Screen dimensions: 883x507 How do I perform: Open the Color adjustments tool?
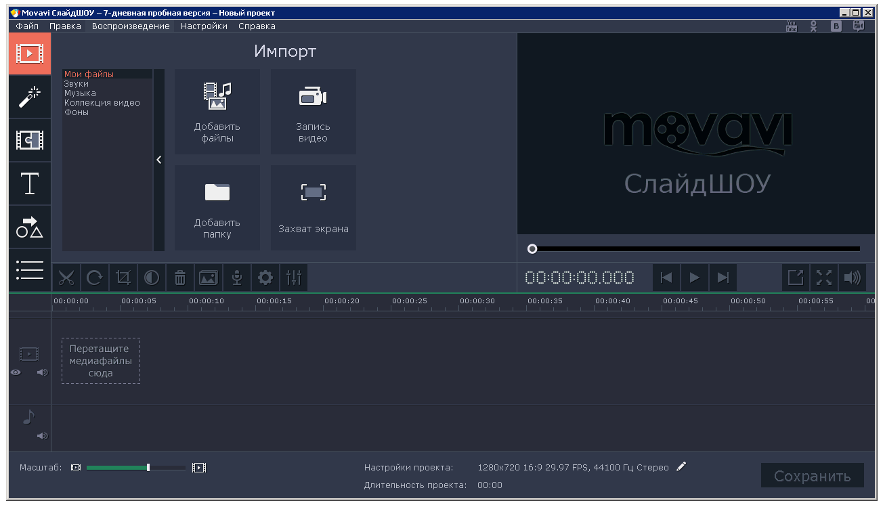[152, 278]
